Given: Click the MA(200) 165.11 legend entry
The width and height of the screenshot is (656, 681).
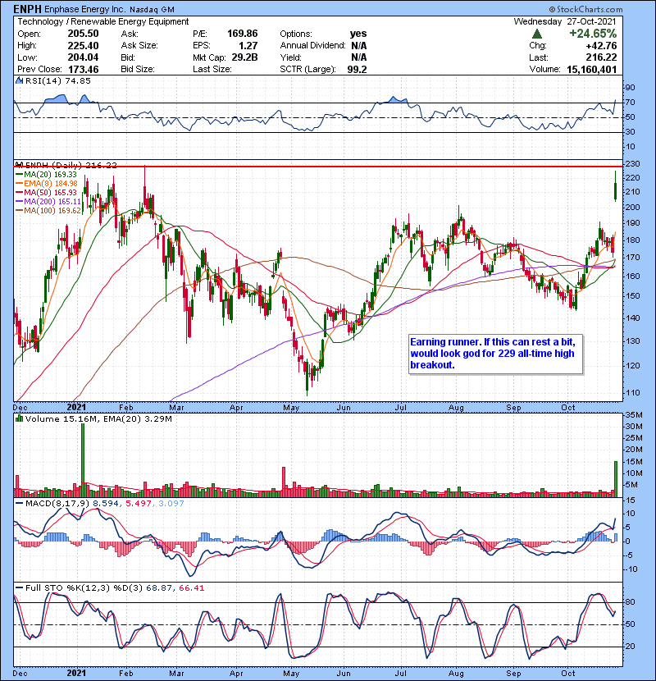Looking at the screenshot, I should 48,202.
